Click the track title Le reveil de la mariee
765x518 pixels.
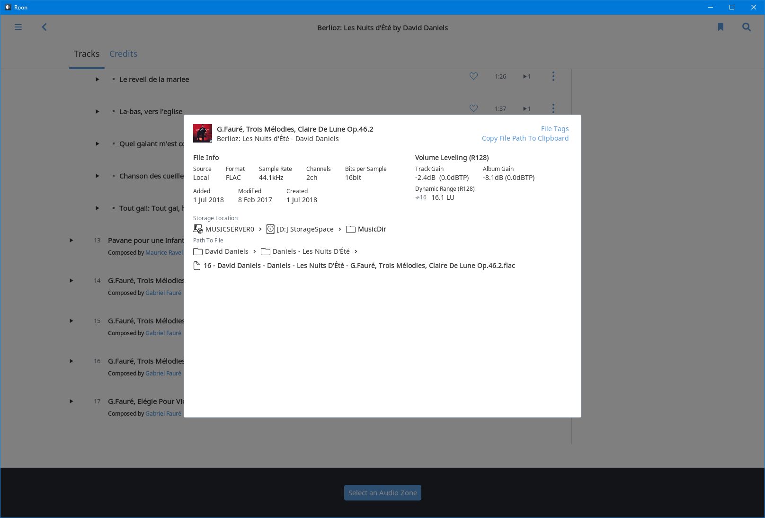tap(154, 80)
